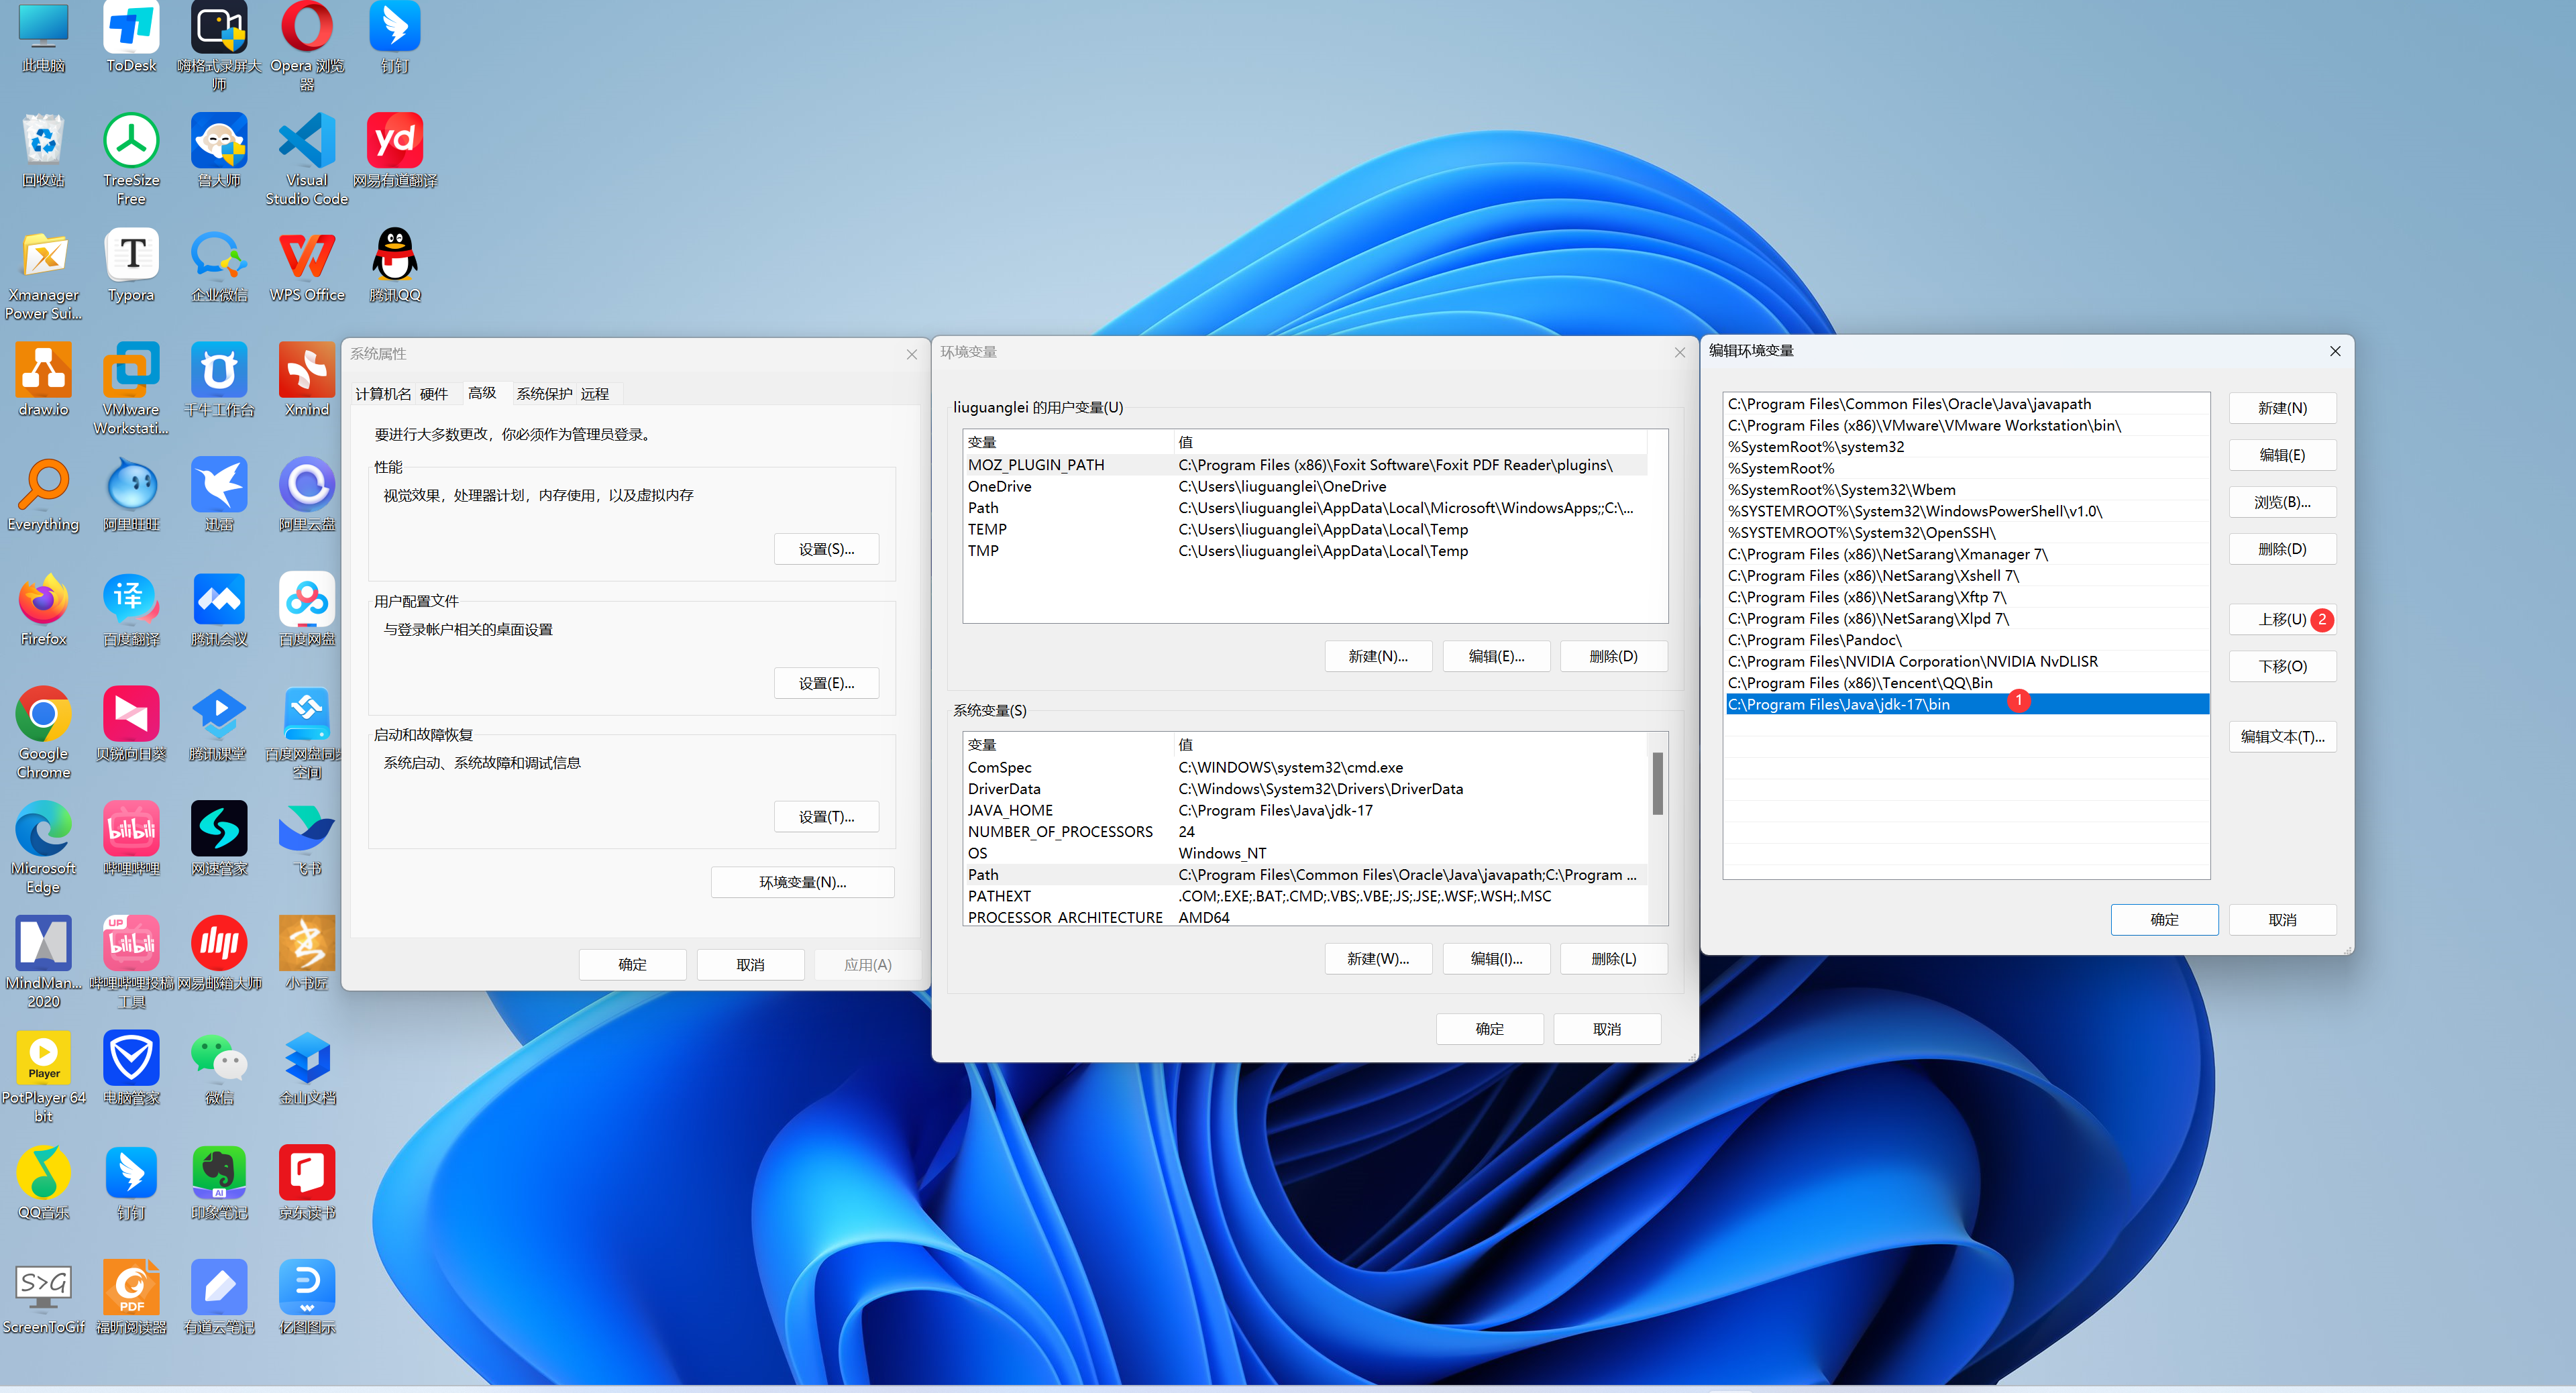This screenshot has height=1393, width=2576.
Task: Select NVIDIA NvDLISR path entry
Action: pyautogui.click(x=1966, y=661)
